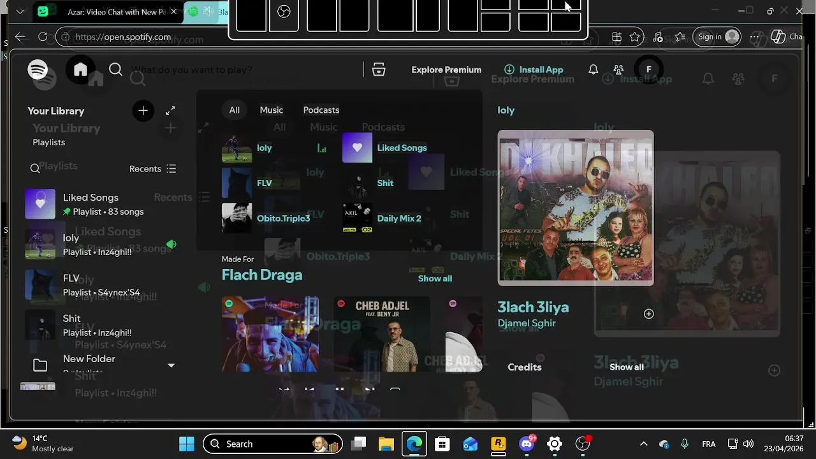
Task: Focus the 'What do you want to play?' field
Action: [x=242, y=69]
